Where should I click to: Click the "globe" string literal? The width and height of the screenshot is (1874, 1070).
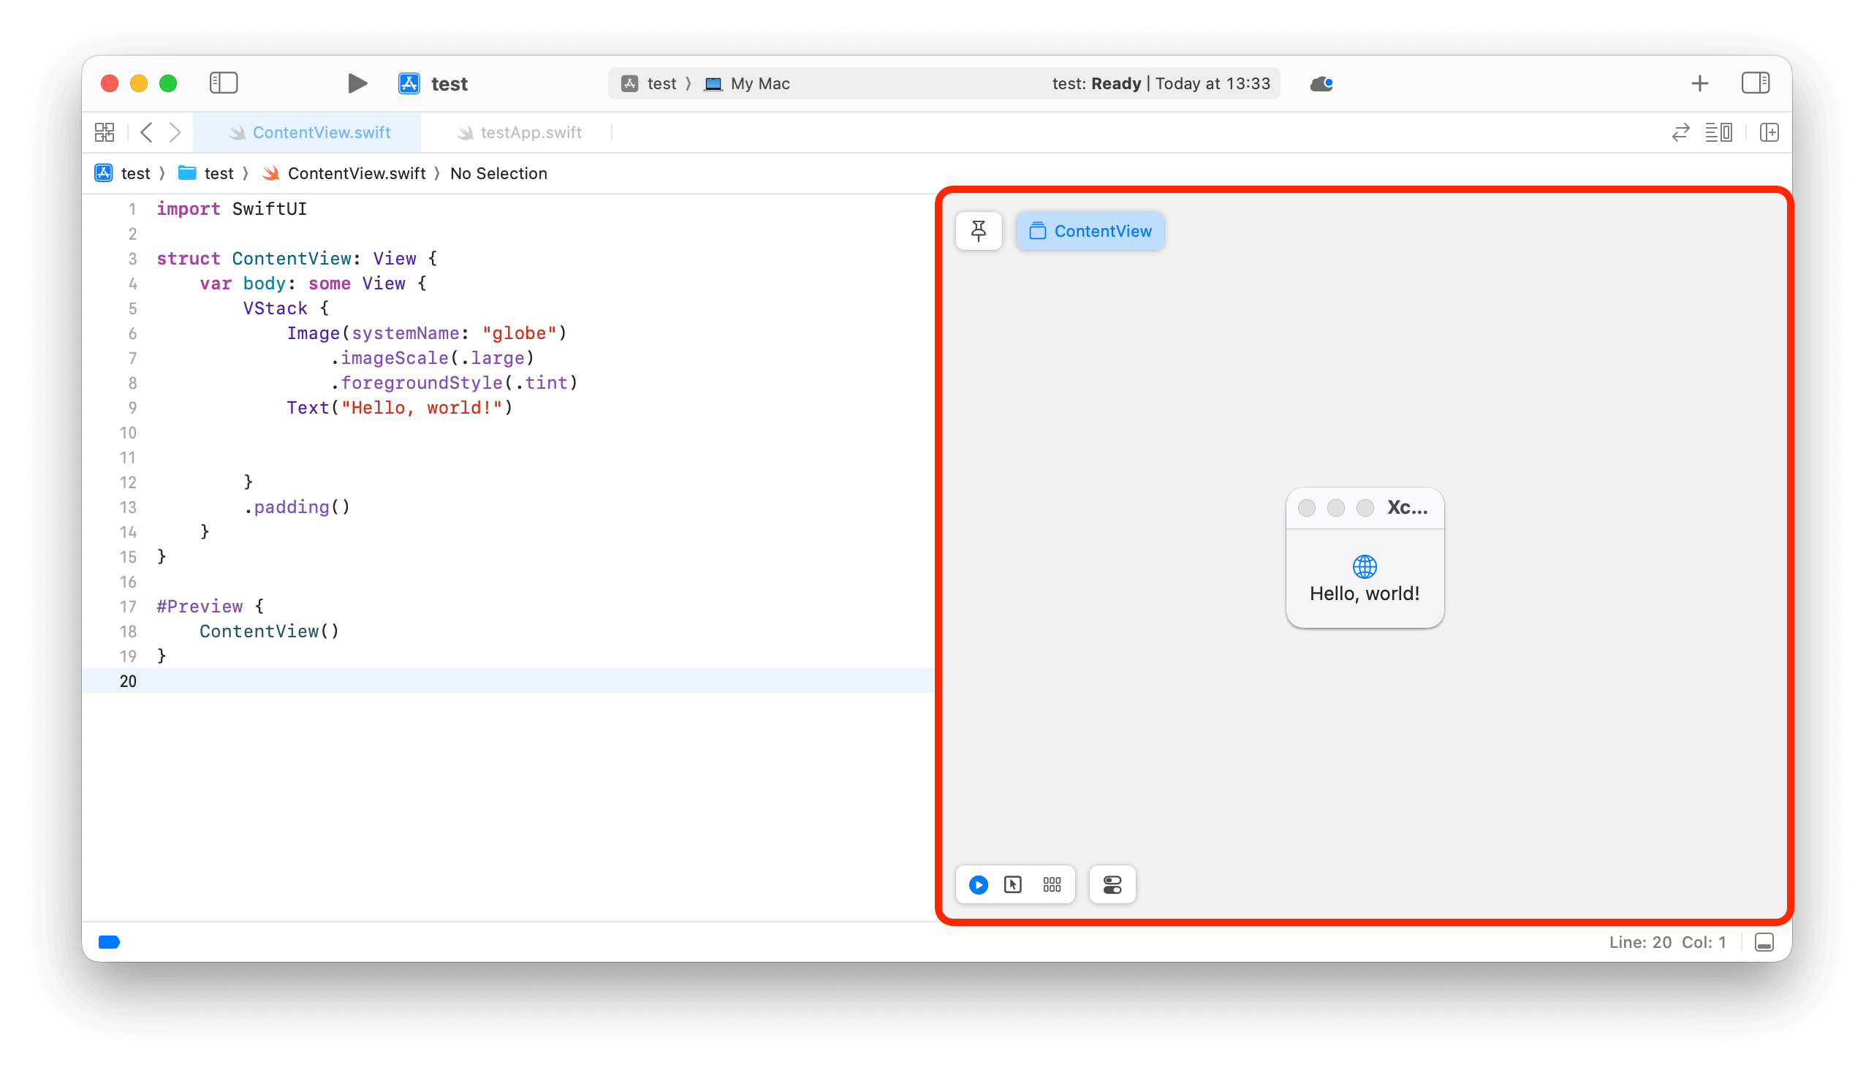pyautogui.click(x=519, y=333)
